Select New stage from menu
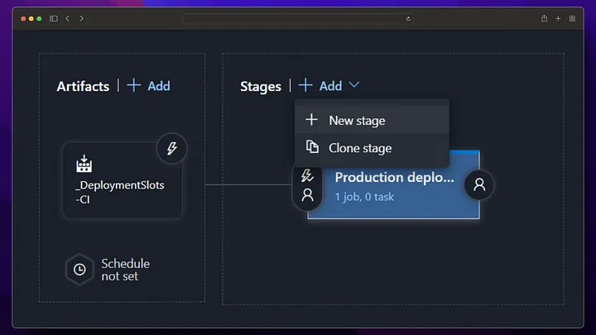 coord(372,120)
